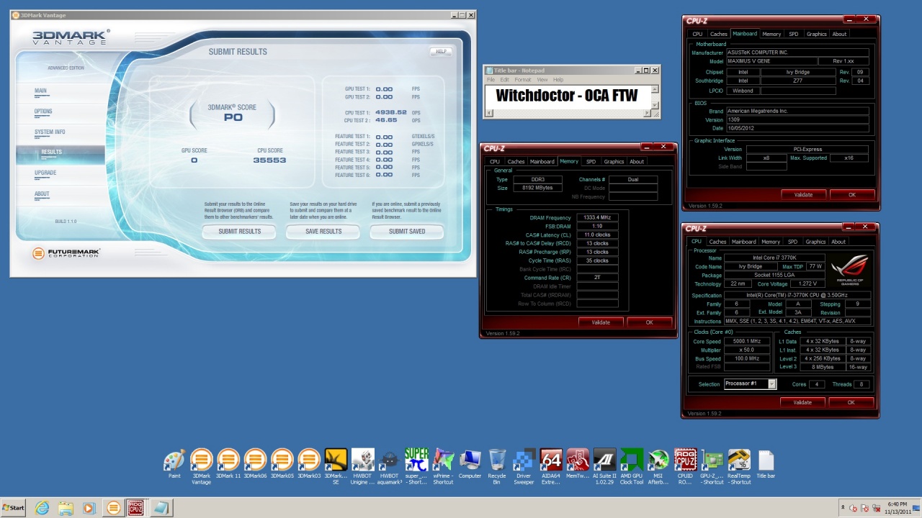Viewport: 922px width, 518px height.
Task: Open the Format menu in Notepad
Action: 522,80
